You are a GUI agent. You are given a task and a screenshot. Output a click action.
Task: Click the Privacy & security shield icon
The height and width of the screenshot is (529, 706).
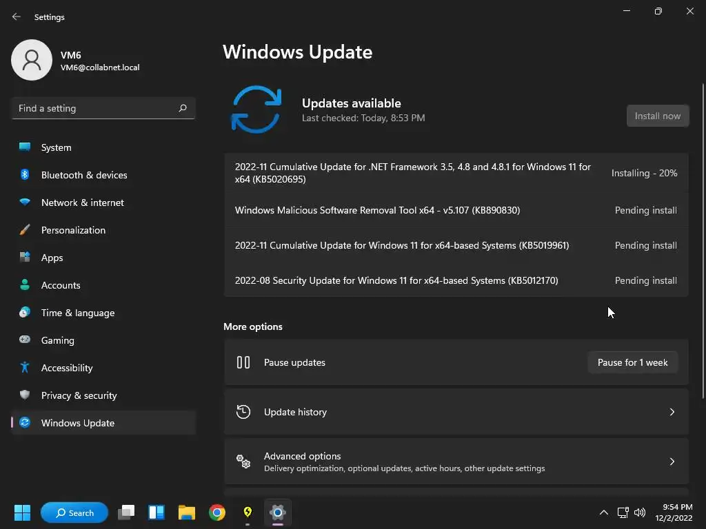point(25,395)
